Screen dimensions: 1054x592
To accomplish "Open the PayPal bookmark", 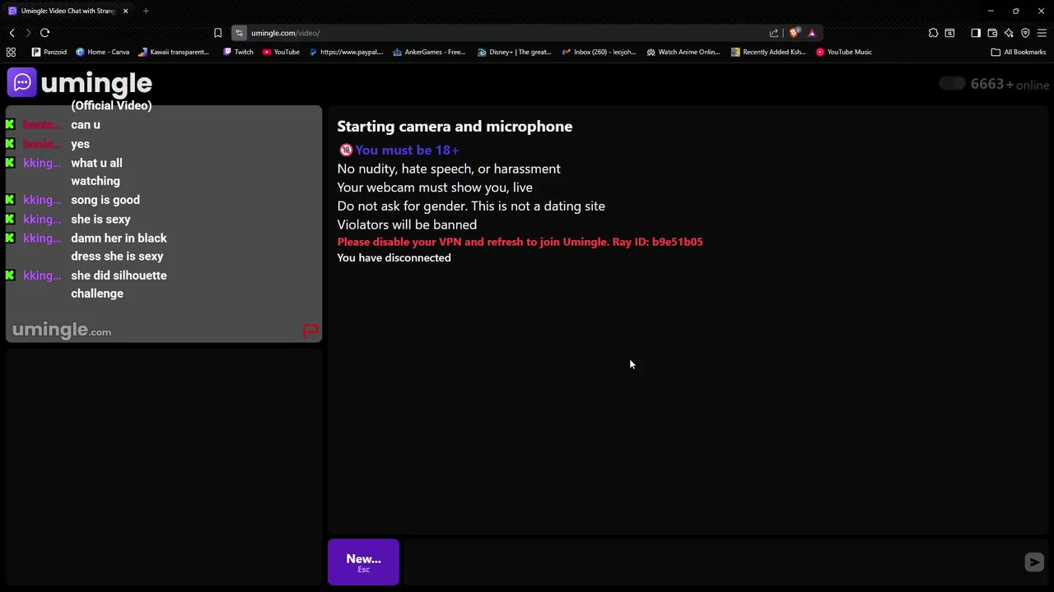I will [x=347, y=52].
